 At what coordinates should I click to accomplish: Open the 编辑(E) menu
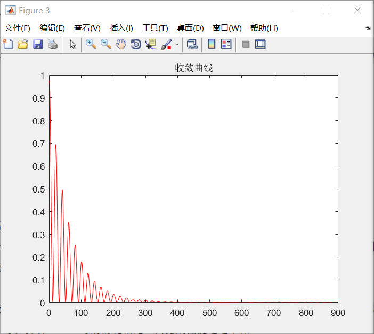52,28
